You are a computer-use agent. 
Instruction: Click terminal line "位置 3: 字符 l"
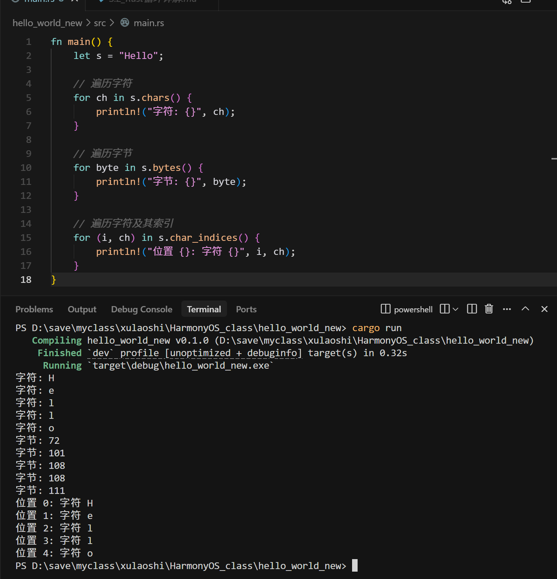click(x=54, y=541)
